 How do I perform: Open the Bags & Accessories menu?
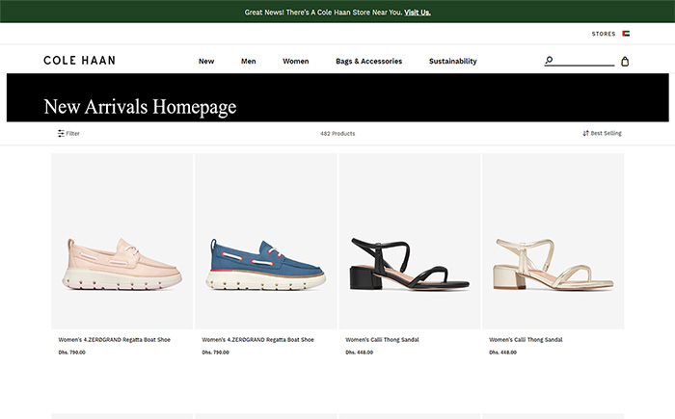click(369, 61)
